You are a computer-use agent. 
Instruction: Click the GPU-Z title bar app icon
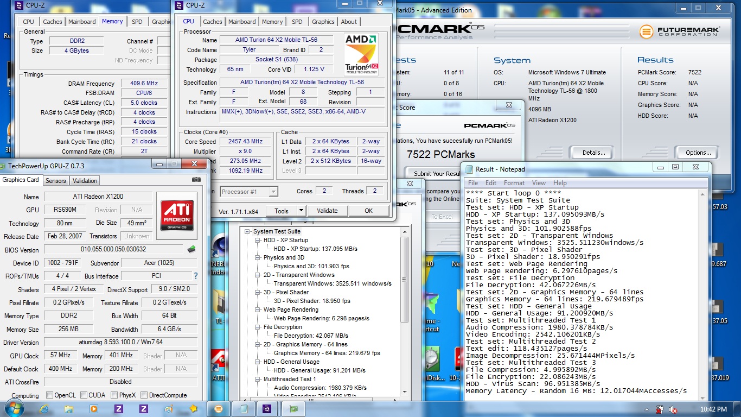[2, 166]
